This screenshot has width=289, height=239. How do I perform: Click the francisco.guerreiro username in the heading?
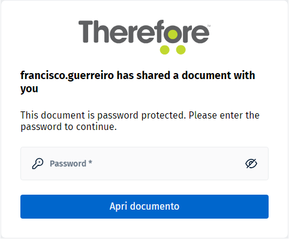tap(67, 75)
